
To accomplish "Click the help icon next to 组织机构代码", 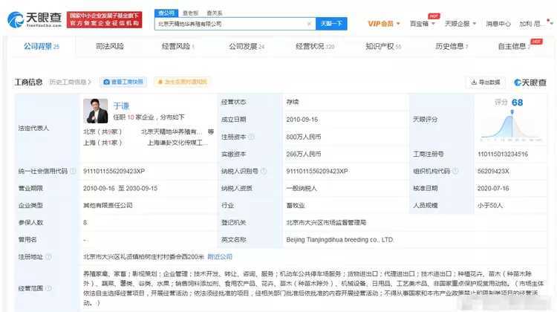I will [x=455, y=172].
